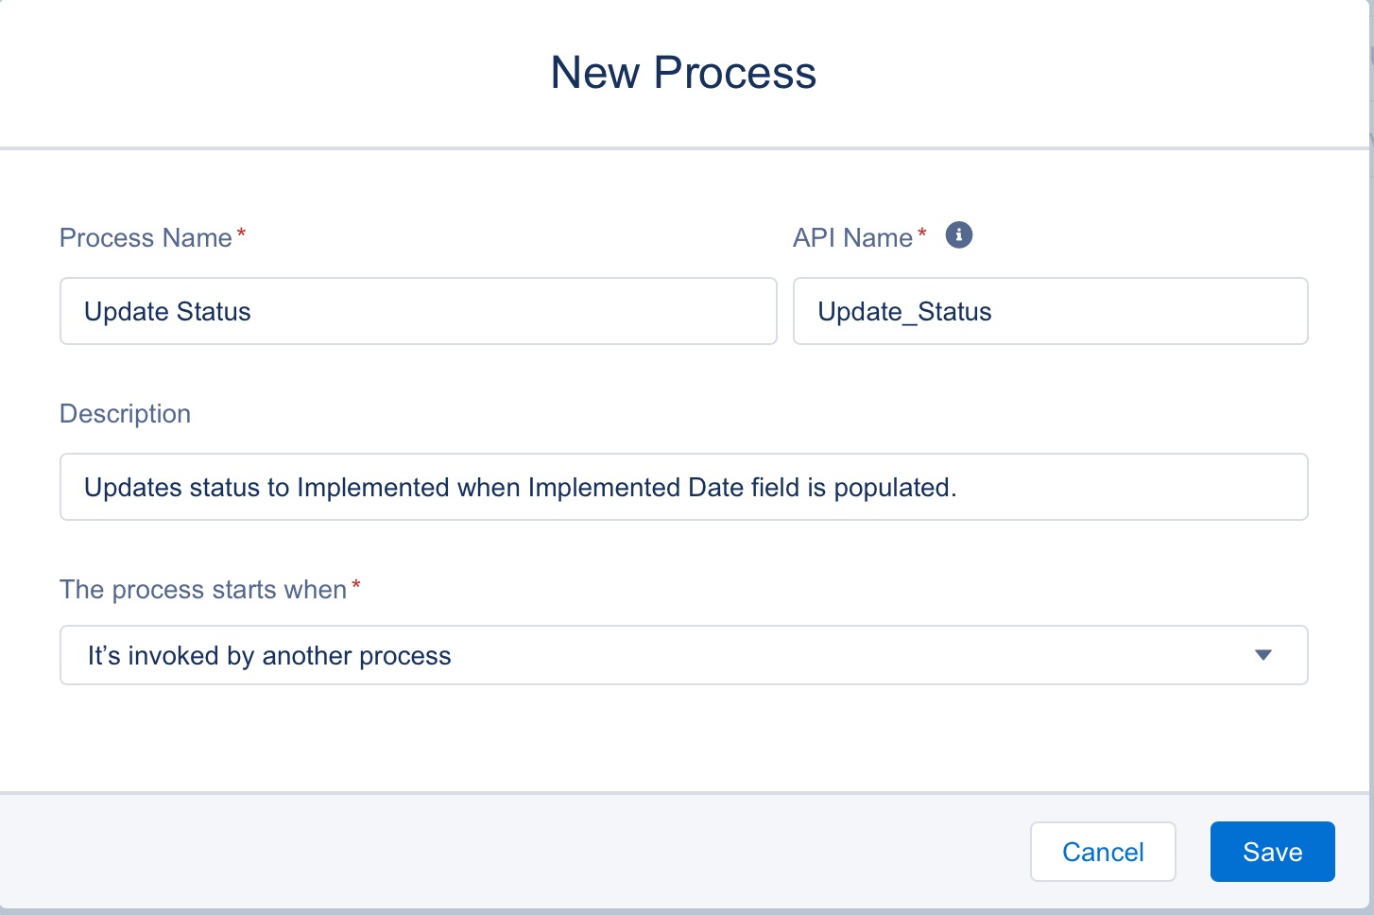Image resolution: width=1374 pixels, height=915 pixels.
Task: Click the API Name label
Action: (x=852, y=237)
